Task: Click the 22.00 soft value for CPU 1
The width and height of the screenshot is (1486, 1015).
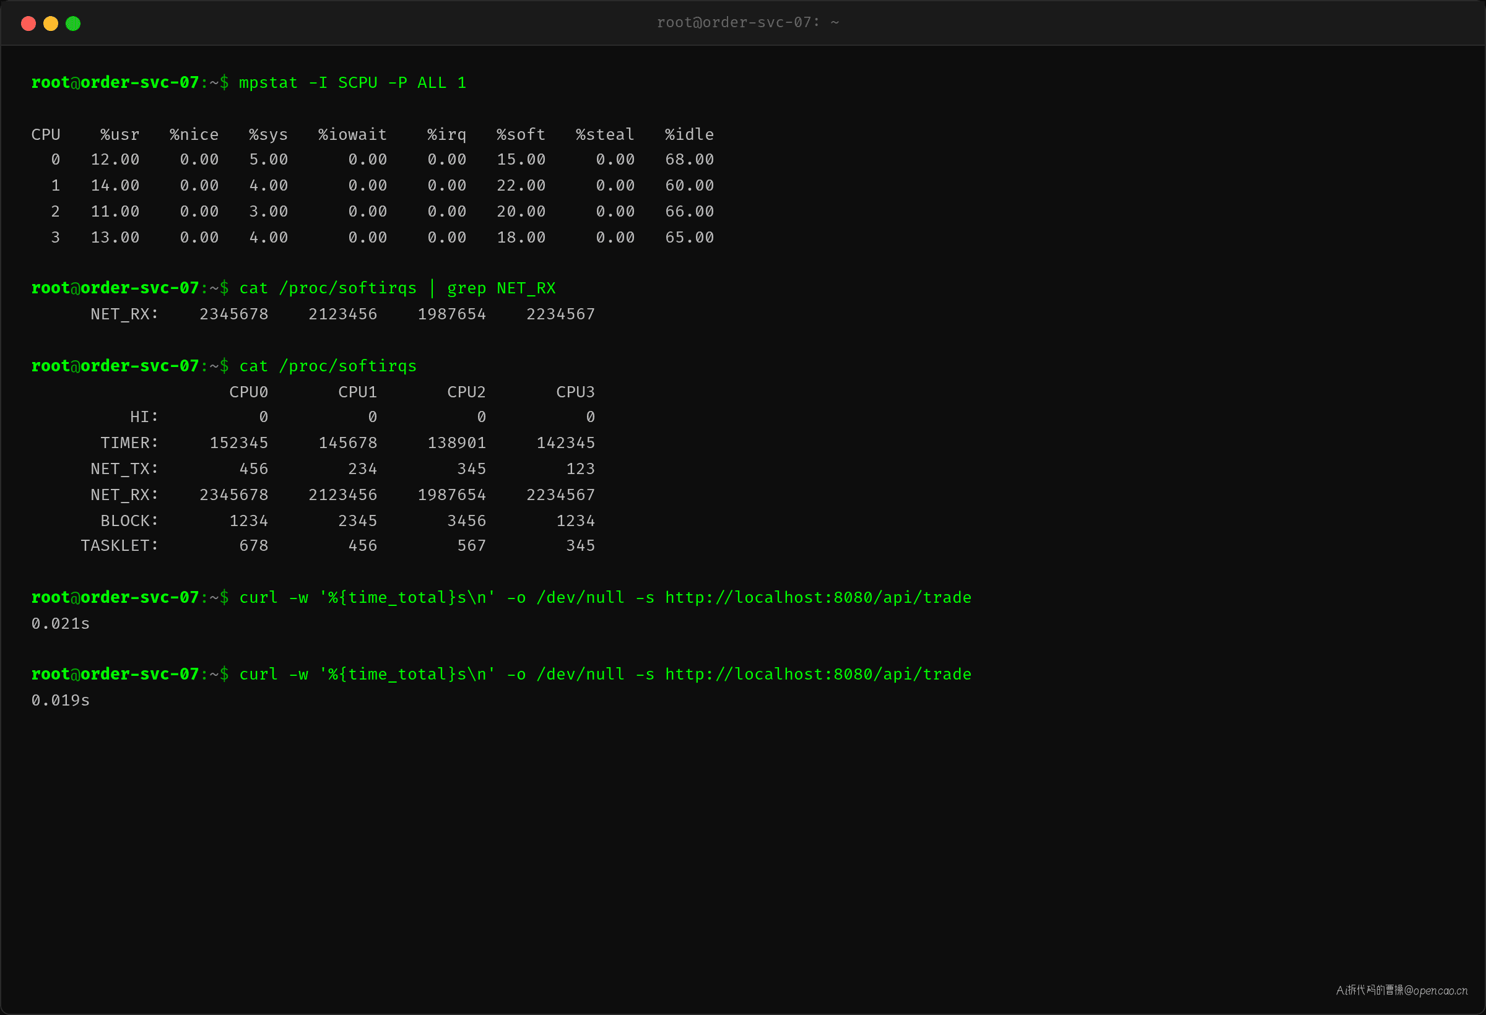Action: [521, 185]
